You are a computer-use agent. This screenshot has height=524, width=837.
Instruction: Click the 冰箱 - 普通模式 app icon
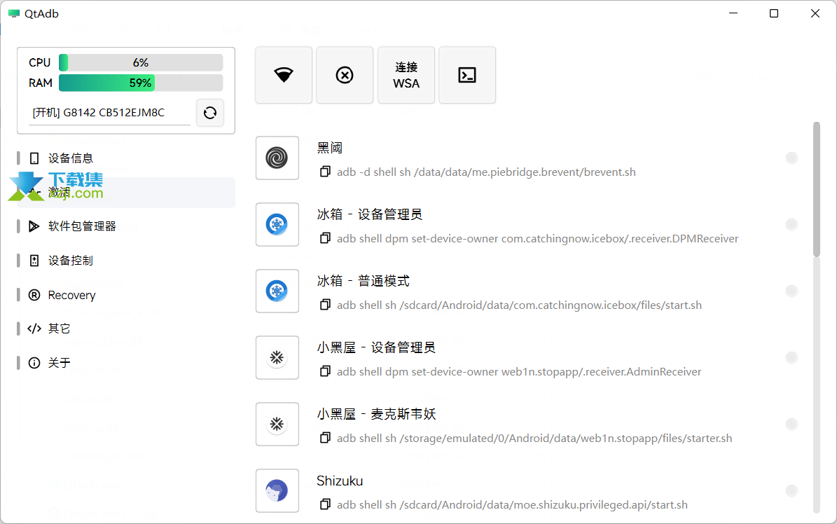pyautogui.click(x=277, y=291)
